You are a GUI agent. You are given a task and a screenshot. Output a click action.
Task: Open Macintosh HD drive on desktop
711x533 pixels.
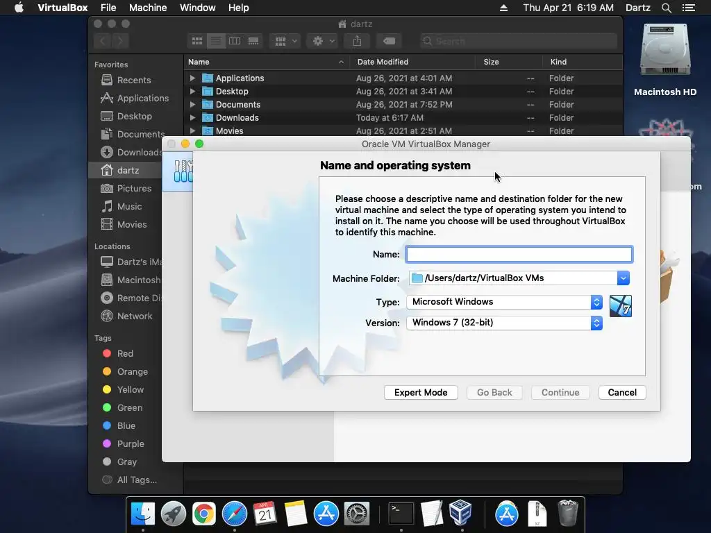(x=665, y=59)
